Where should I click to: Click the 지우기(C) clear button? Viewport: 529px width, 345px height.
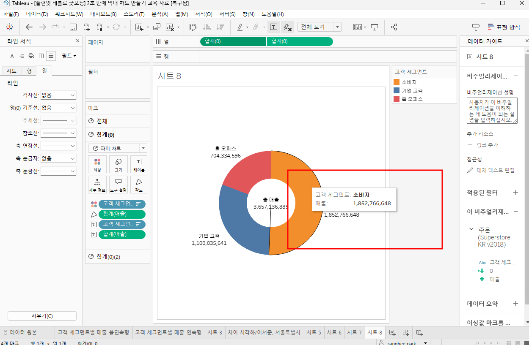[42, 316]
